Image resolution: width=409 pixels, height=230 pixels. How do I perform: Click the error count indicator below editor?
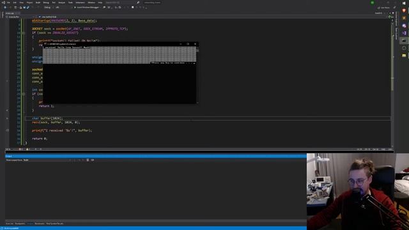click(20, 149)
